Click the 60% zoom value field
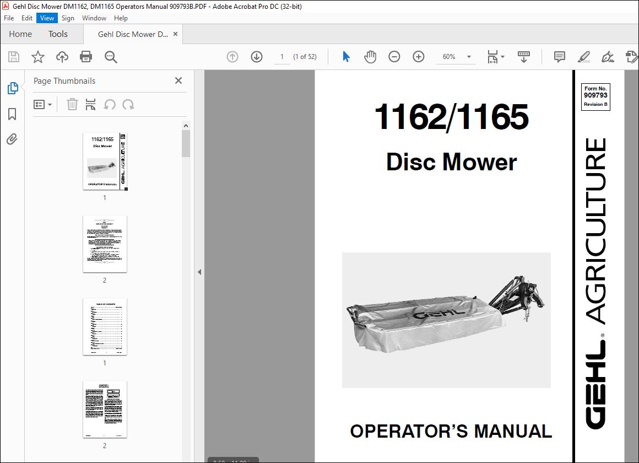The image size is (639, 463). coord(449,57)
